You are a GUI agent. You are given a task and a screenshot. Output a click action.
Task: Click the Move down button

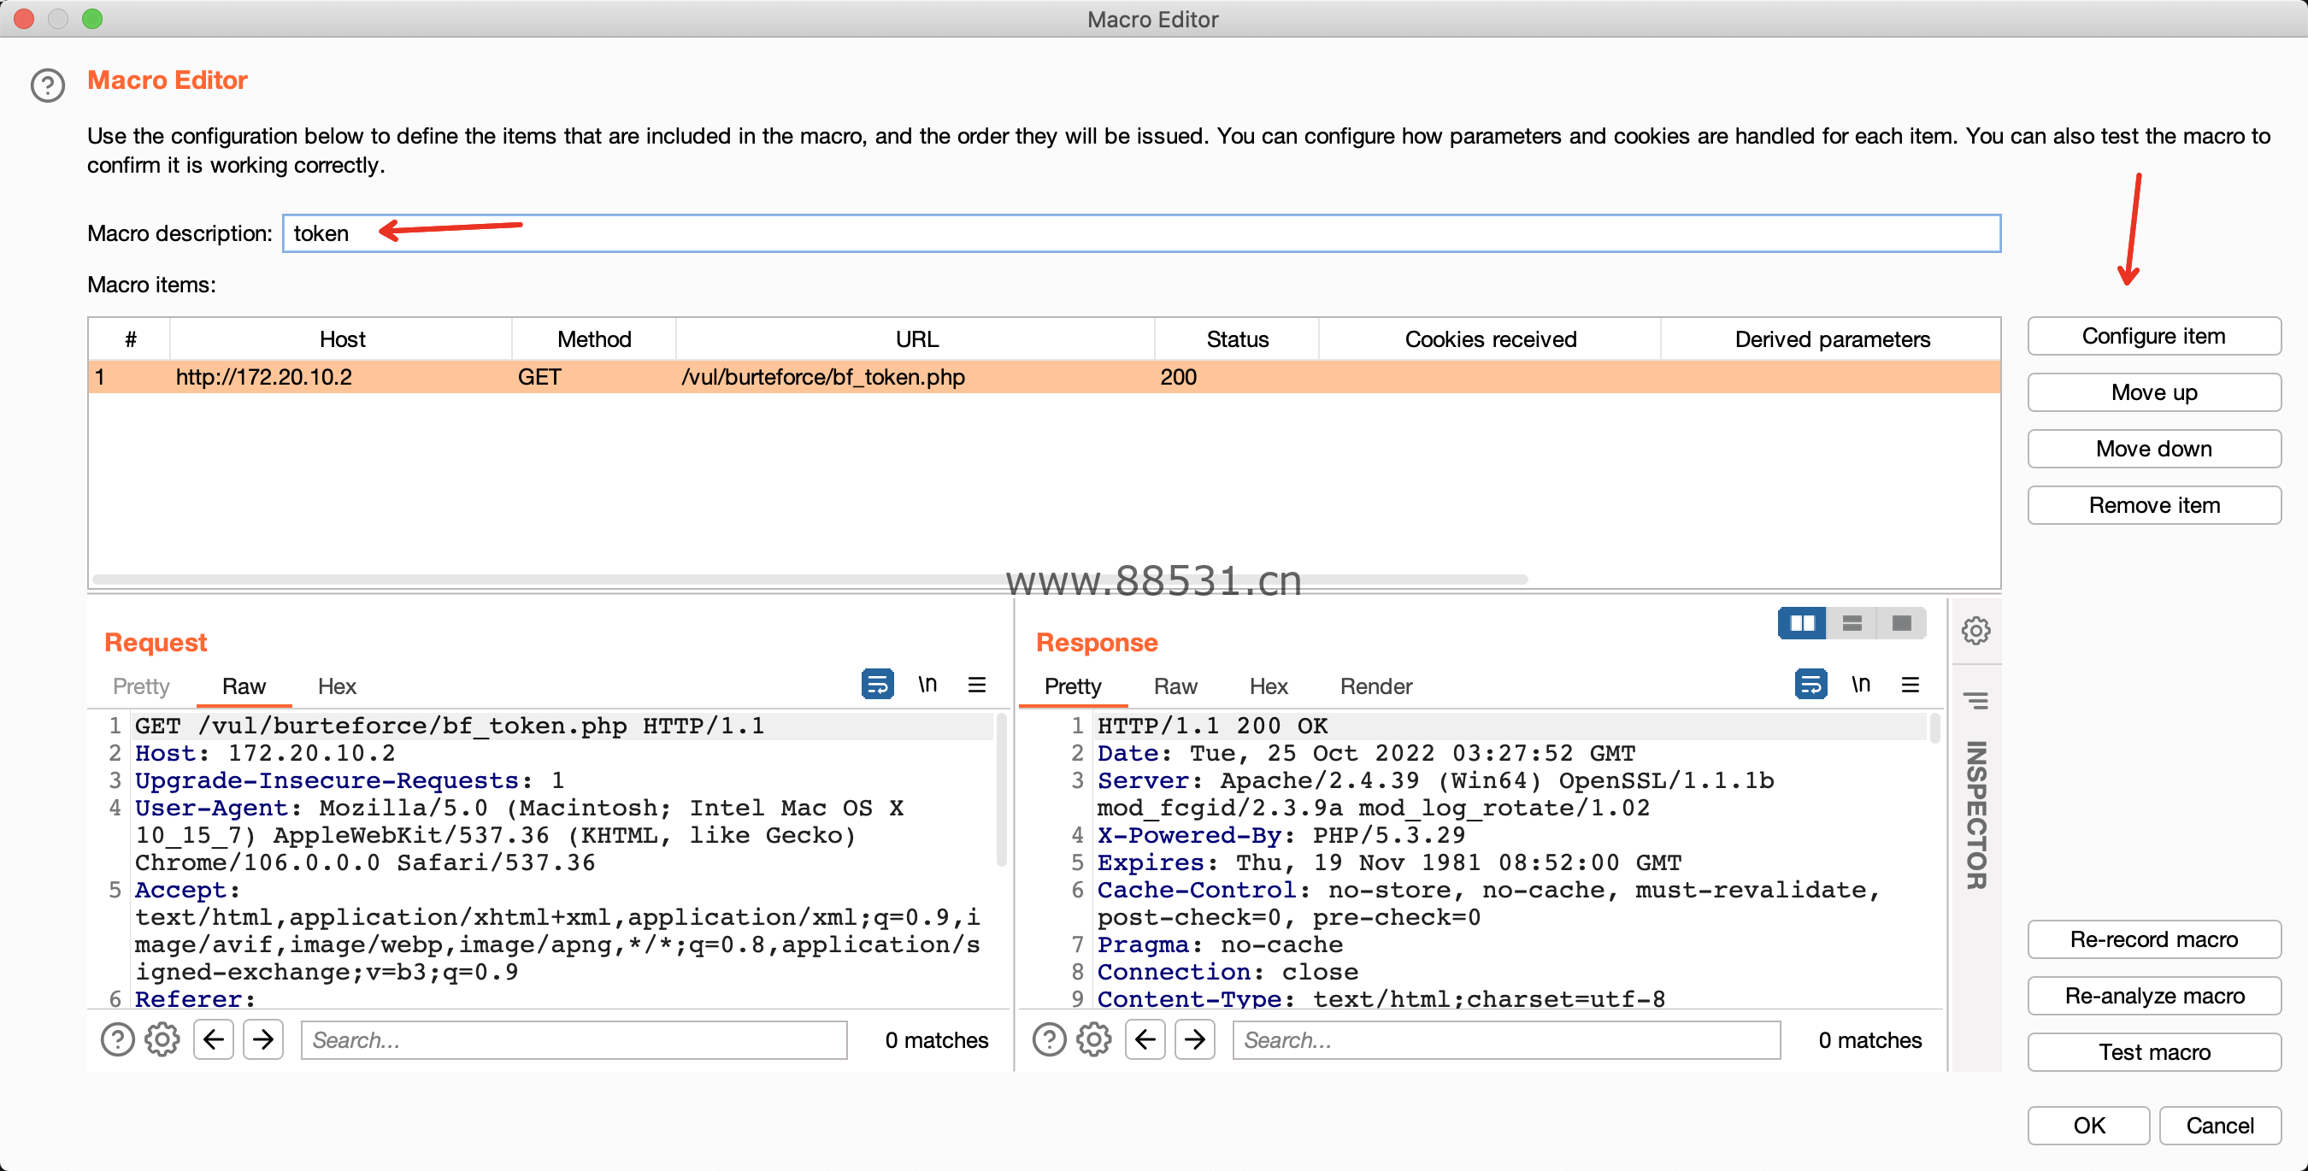[x=2154, y=449]
